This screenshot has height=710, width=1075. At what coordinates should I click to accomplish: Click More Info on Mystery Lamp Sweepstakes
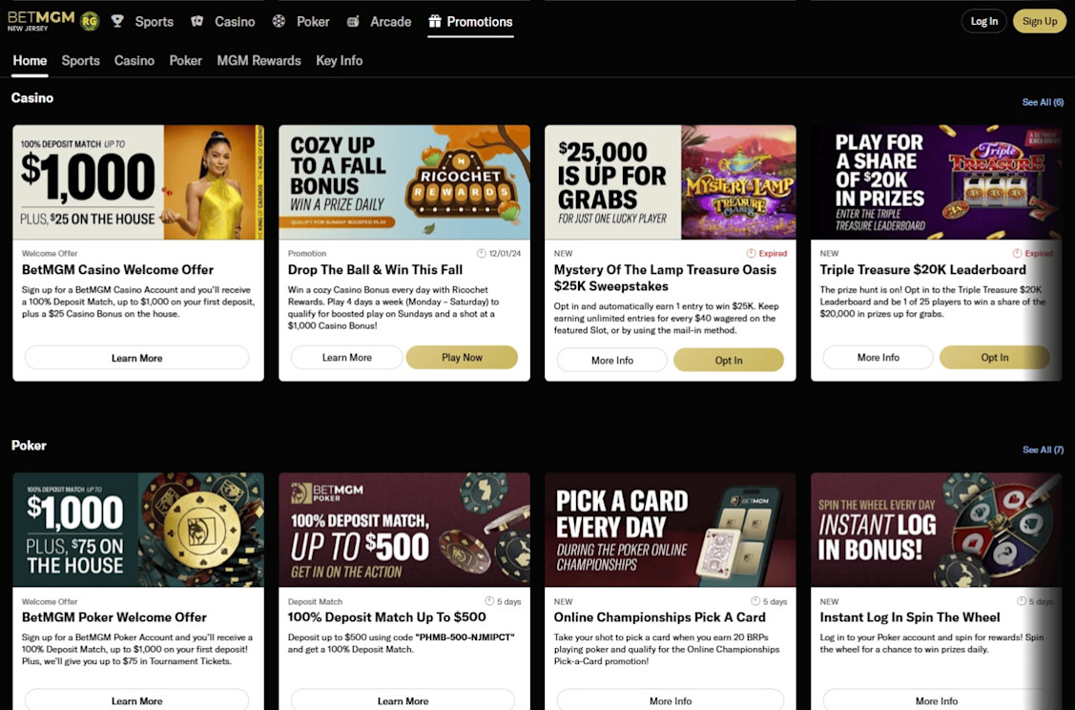pyautogui.click(x=612, y=360)
